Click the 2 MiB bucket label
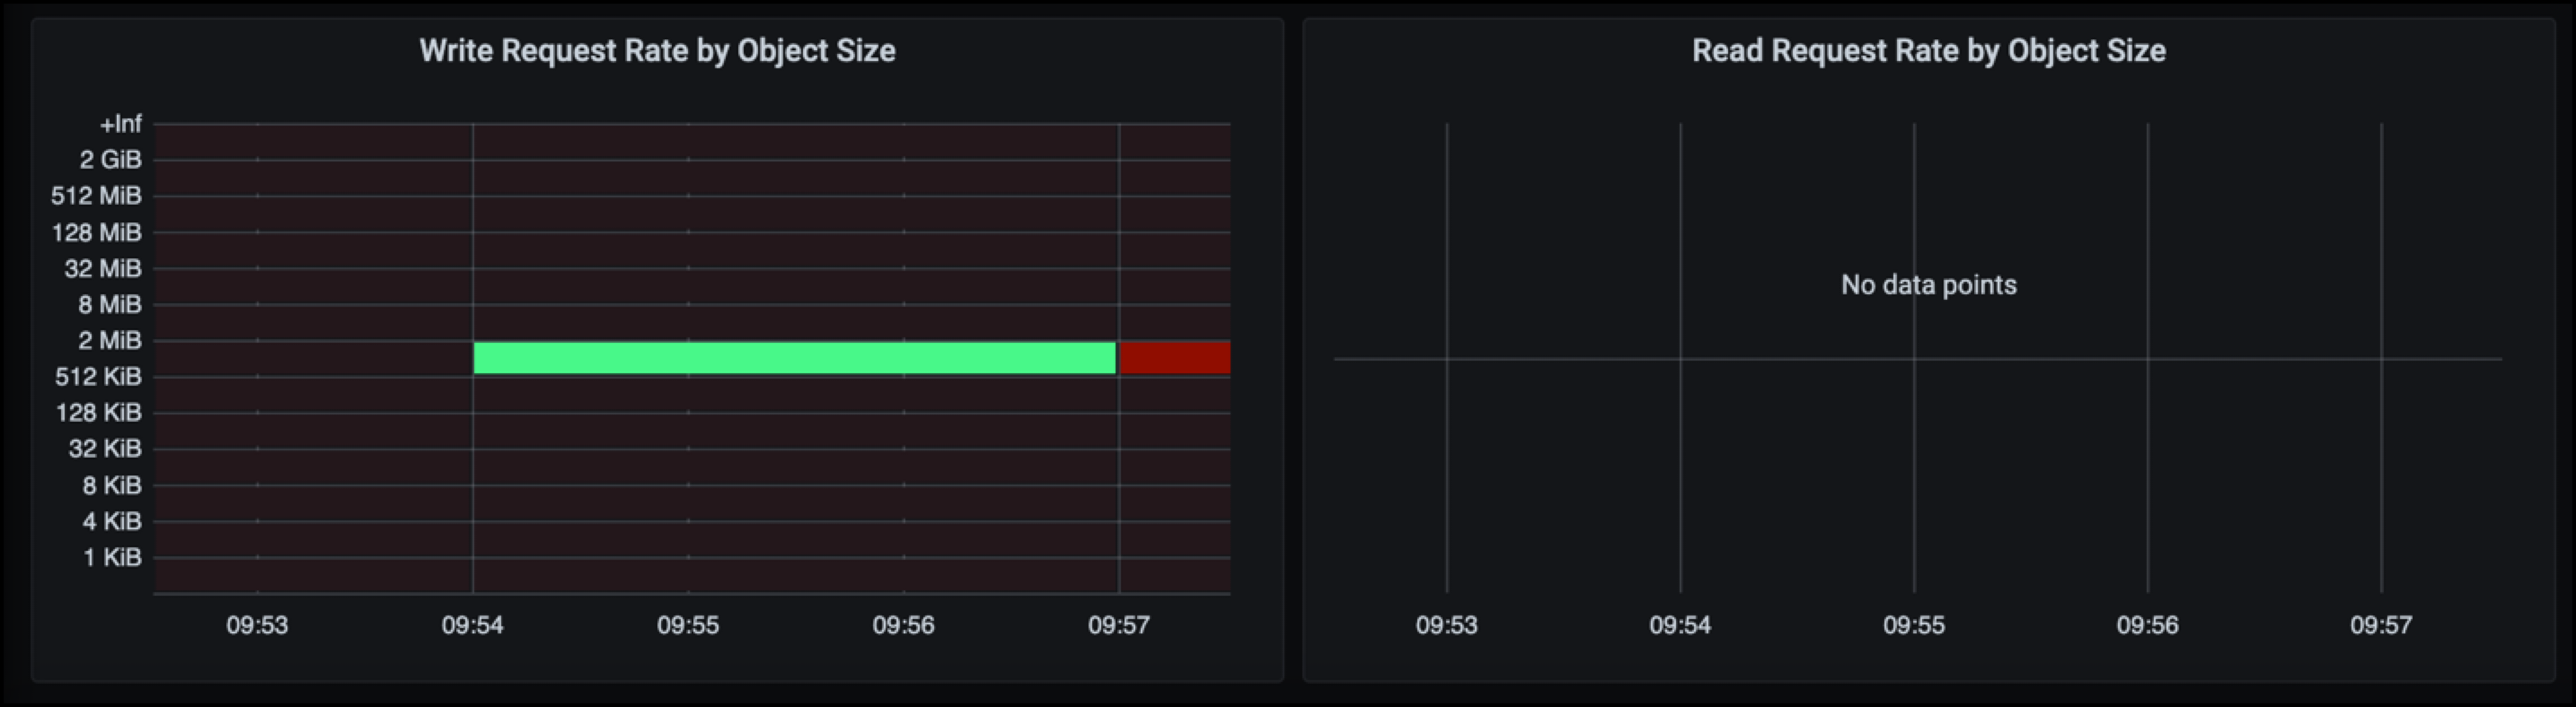 tap(110, 340)
